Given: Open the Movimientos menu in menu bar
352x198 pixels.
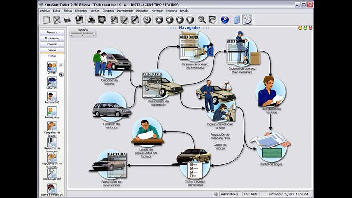Looking at the screenshot, I should coord(125,11).
